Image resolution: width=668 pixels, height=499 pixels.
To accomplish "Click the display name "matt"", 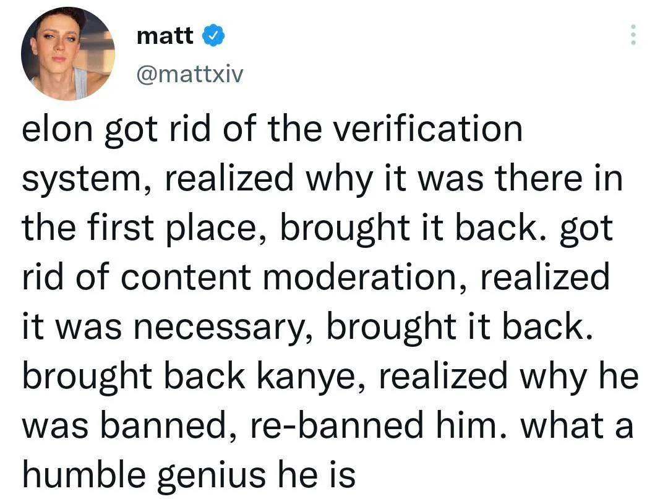I will (x=165, y=36).
